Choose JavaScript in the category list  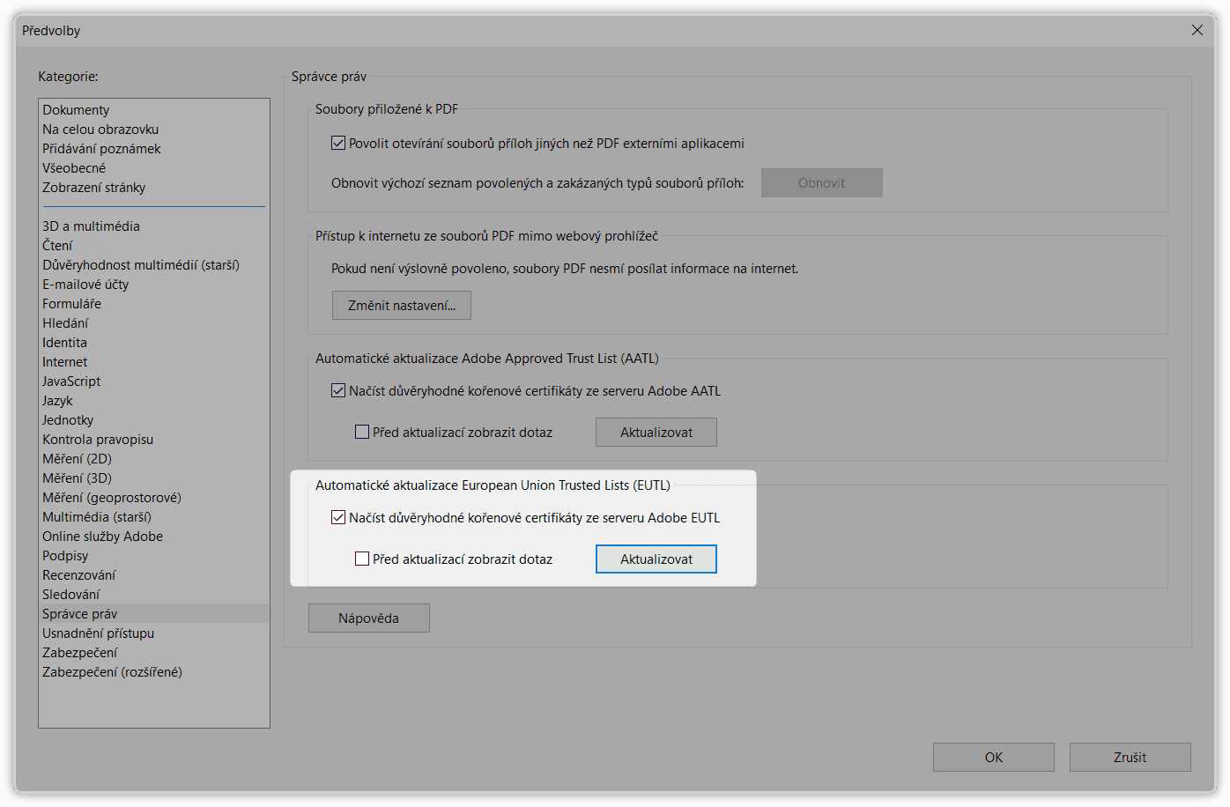[71, 381]
